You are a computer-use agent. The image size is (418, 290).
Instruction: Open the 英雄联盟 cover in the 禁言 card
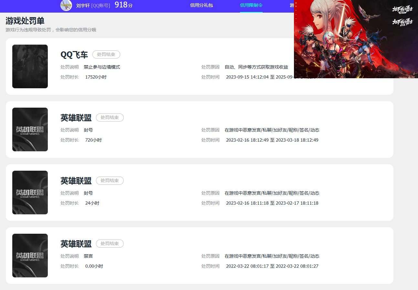pos(30,255)
